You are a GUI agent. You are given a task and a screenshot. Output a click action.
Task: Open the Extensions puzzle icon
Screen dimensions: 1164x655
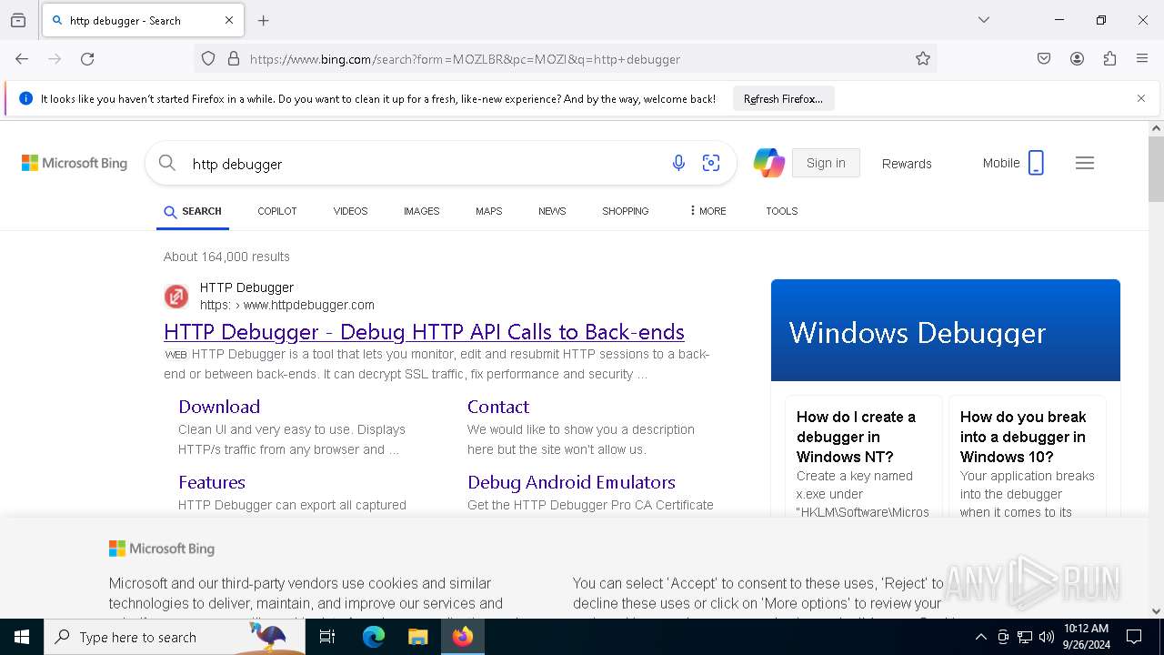click(x=1109, y=59)
